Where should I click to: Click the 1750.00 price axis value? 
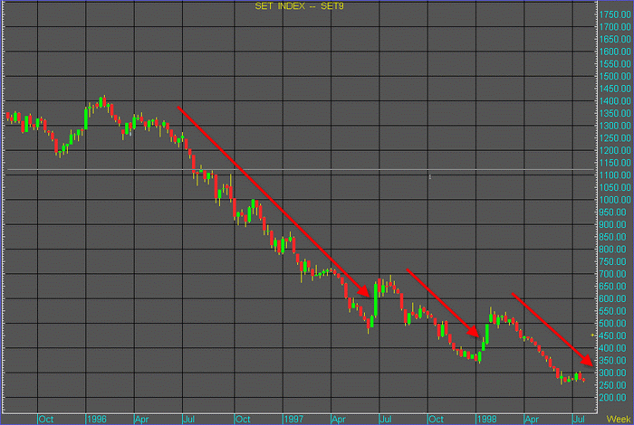(615, 14)
